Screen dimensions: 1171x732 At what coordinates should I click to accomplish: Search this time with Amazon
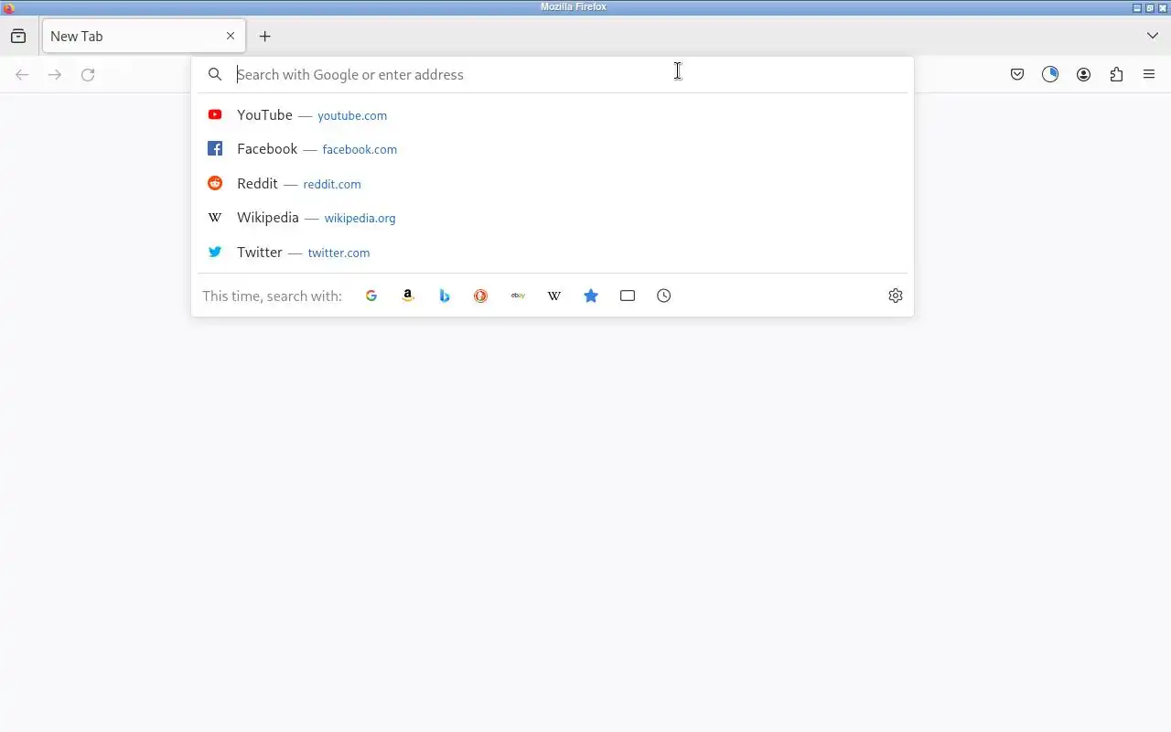coord(408,296)
